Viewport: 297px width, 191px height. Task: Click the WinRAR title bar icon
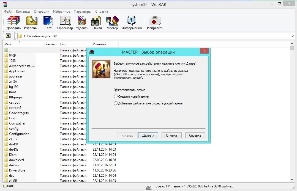(x=5, y=4)
